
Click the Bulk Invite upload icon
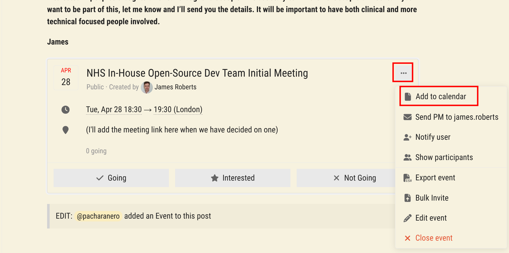click(x=407, y=198)
